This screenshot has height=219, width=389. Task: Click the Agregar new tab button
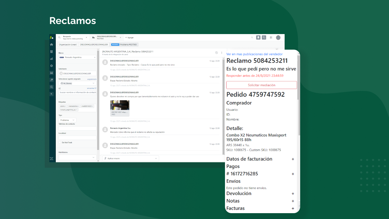129,38
